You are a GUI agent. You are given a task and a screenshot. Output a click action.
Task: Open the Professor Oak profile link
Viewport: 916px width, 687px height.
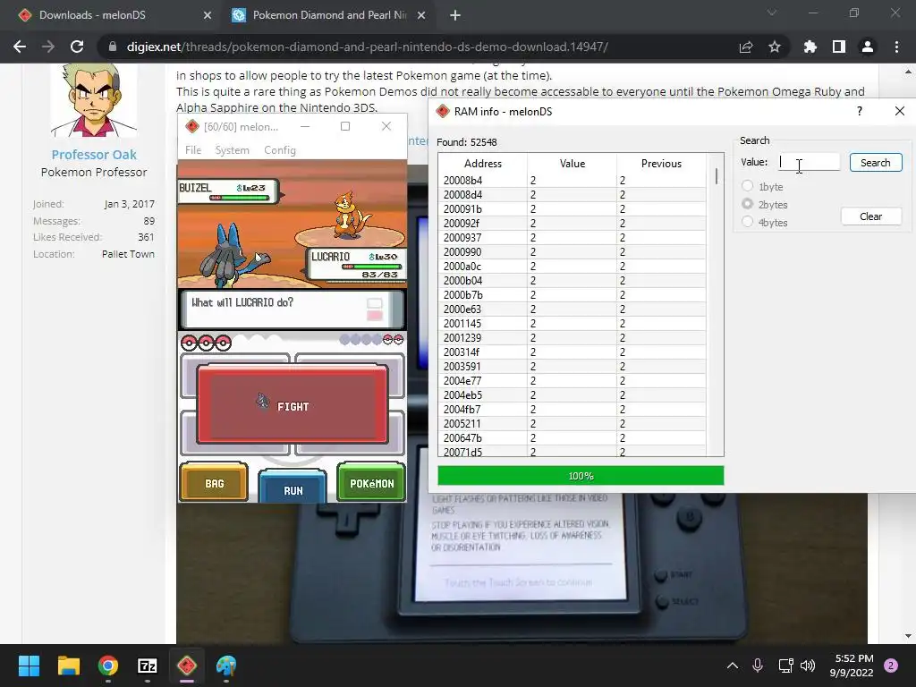(94, 154)
